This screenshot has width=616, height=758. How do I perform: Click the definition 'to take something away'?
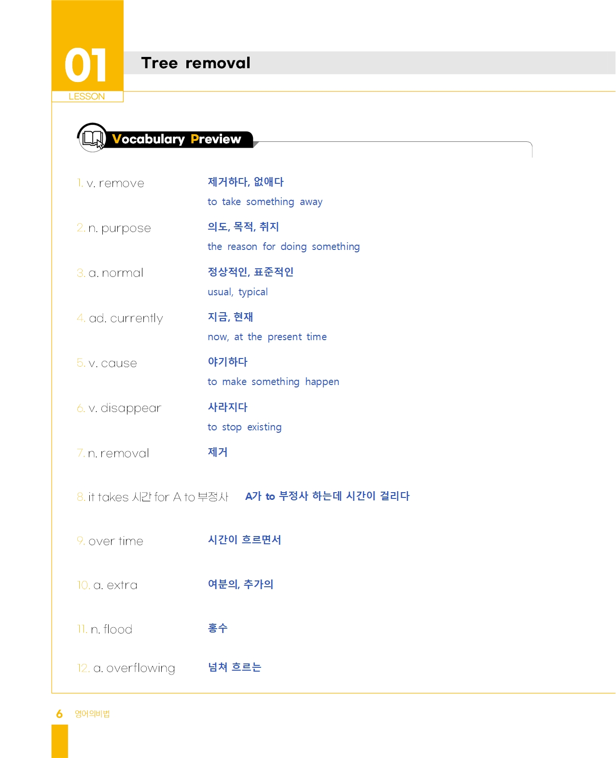pos(265,202)
